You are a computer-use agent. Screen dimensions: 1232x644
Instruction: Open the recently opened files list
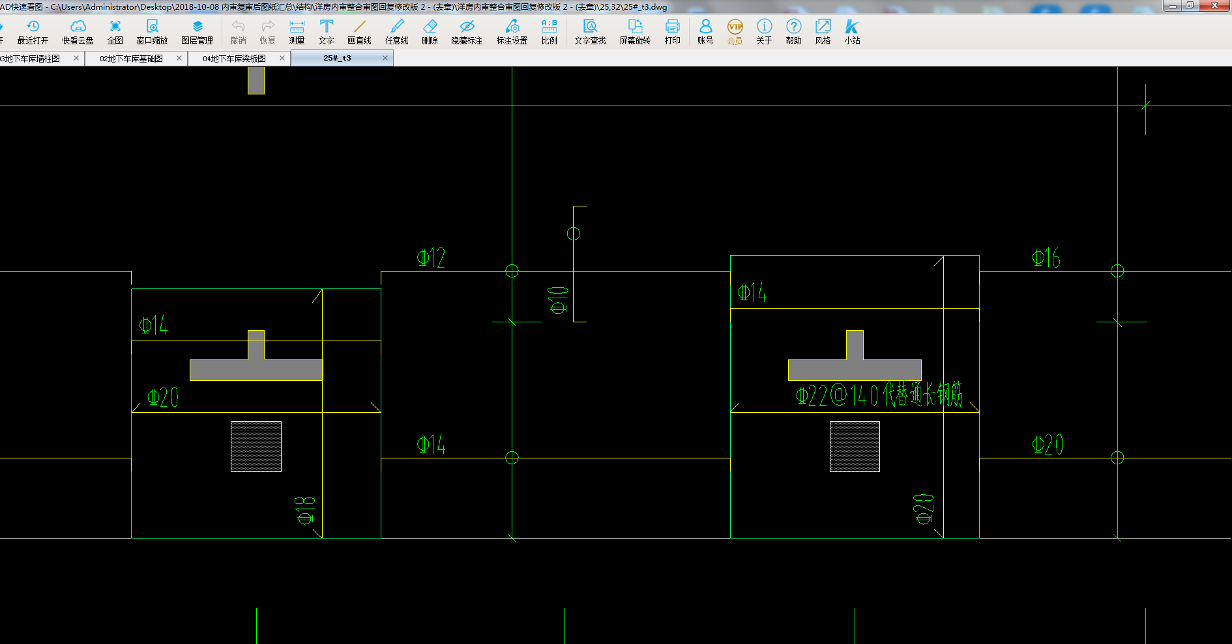[x=33, y=32]
